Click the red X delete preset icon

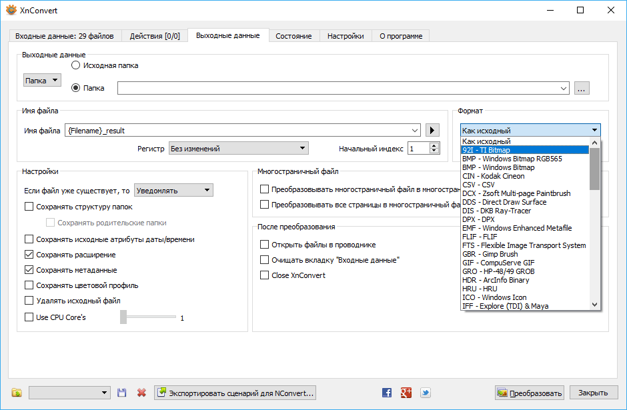pyautogui.click(x=141, y=393)
